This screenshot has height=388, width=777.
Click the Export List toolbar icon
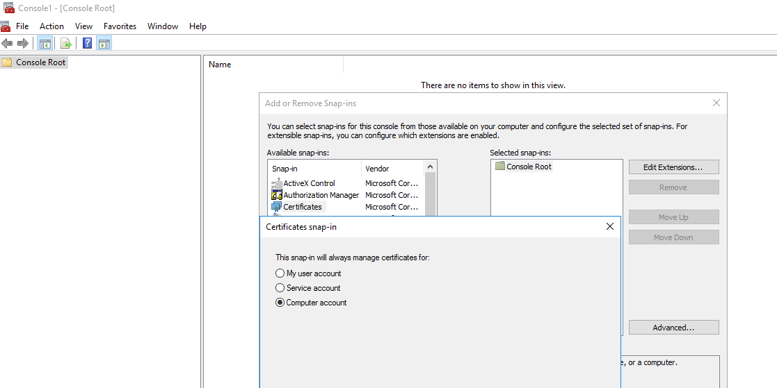pos(66,44)
